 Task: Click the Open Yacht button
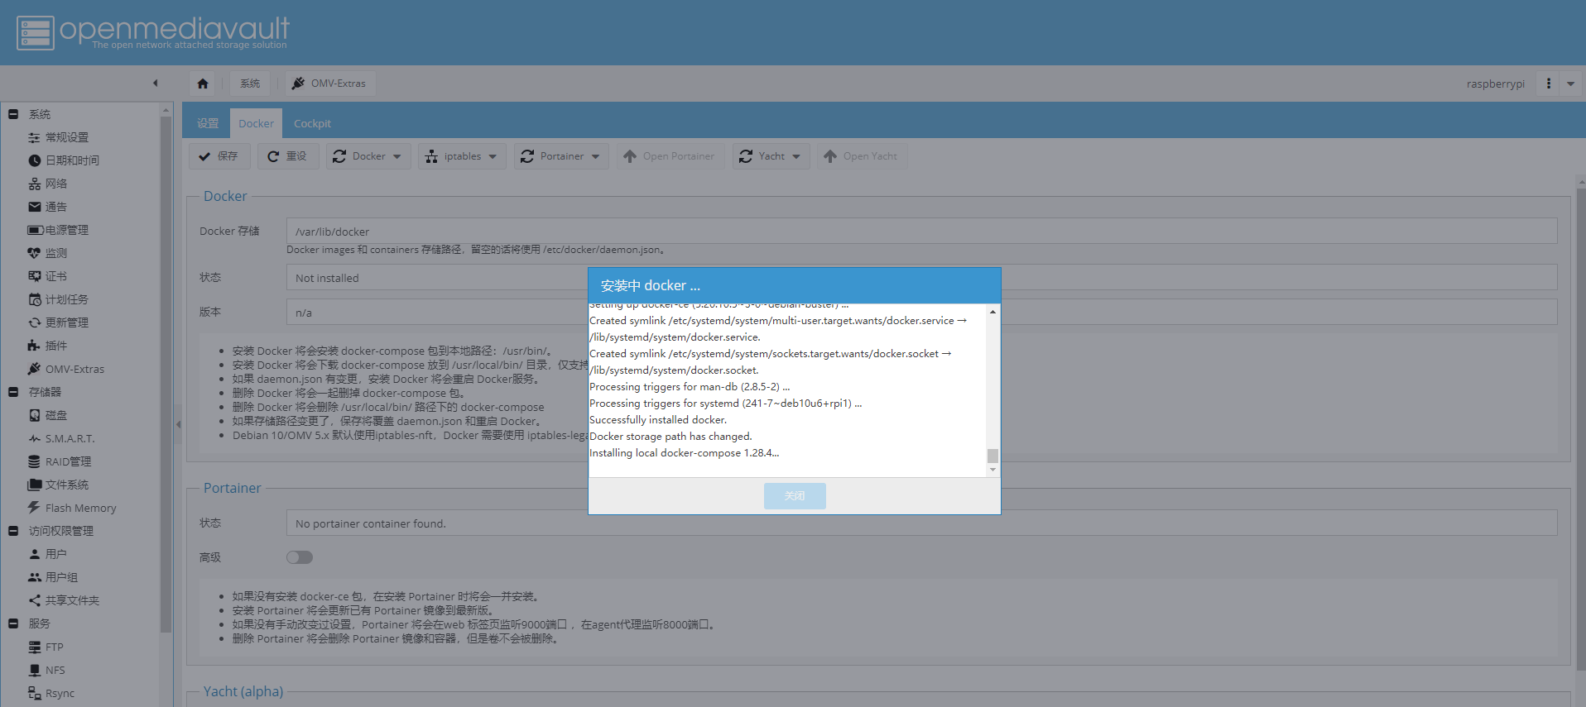click(861, 156)
